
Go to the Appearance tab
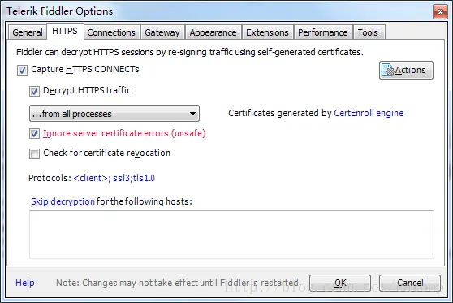213,32
